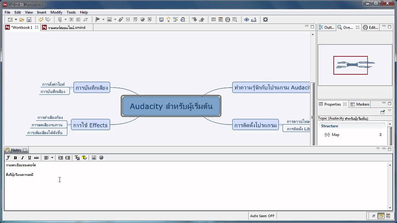Click the Export share toolbar icon
The image size is (397, 223).
click(x=254, y=20)
